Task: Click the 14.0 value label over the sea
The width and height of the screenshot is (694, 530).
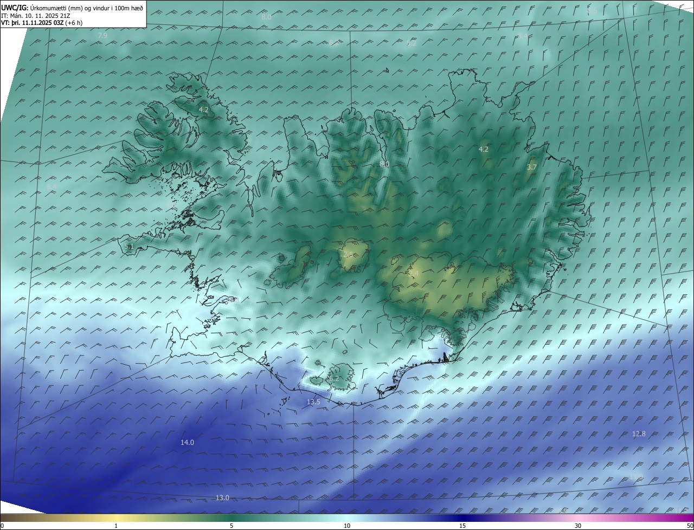Action: click(x=187, y=443)
